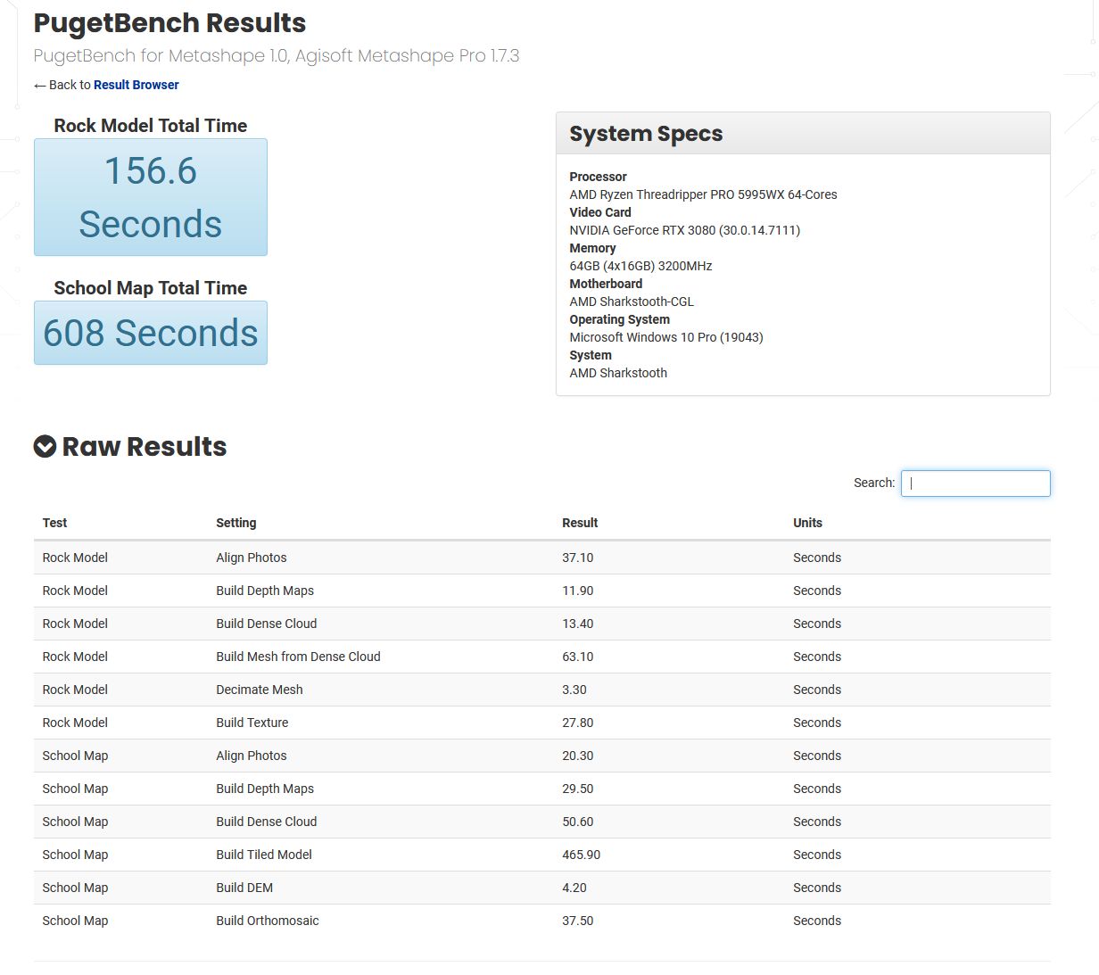Select the memory value 64GB (4x16GB) 3200MHz
This screenshot has width=1099, height=975.
point(640,266)
